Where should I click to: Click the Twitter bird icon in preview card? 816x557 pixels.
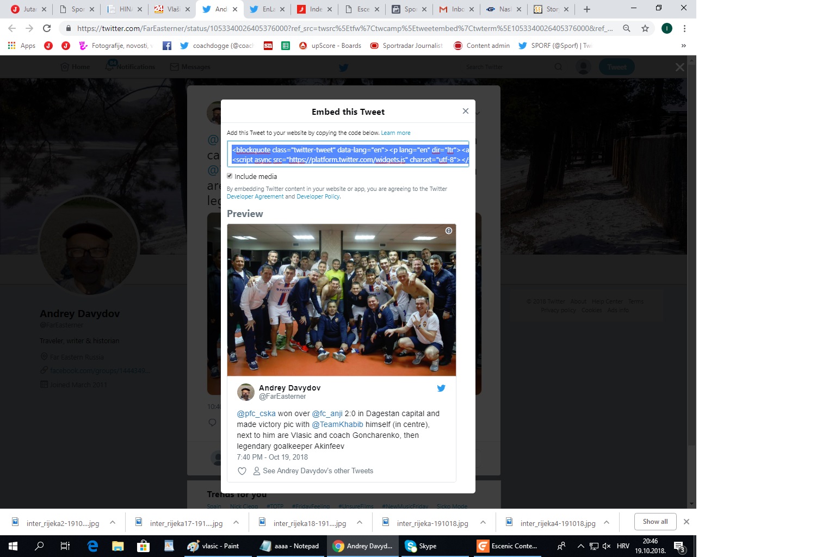click(x=441, y=388)
